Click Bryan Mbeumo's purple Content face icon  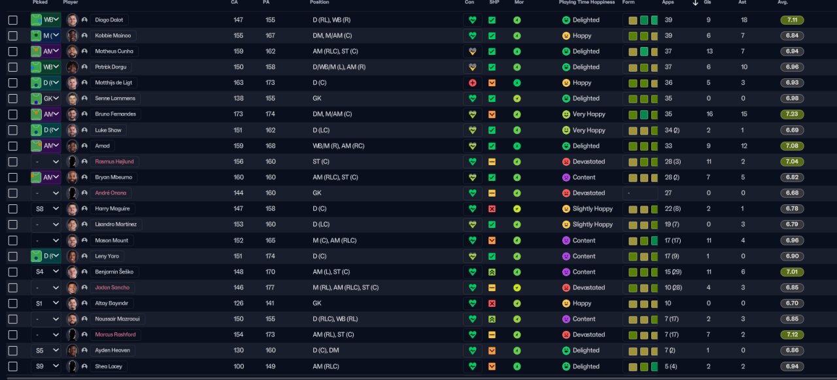point(566,178)
